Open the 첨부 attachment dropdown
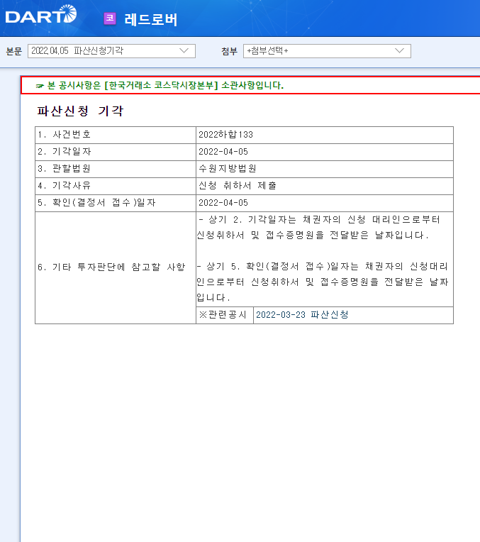Screen dimensions: 480x542 click(327, 51)
